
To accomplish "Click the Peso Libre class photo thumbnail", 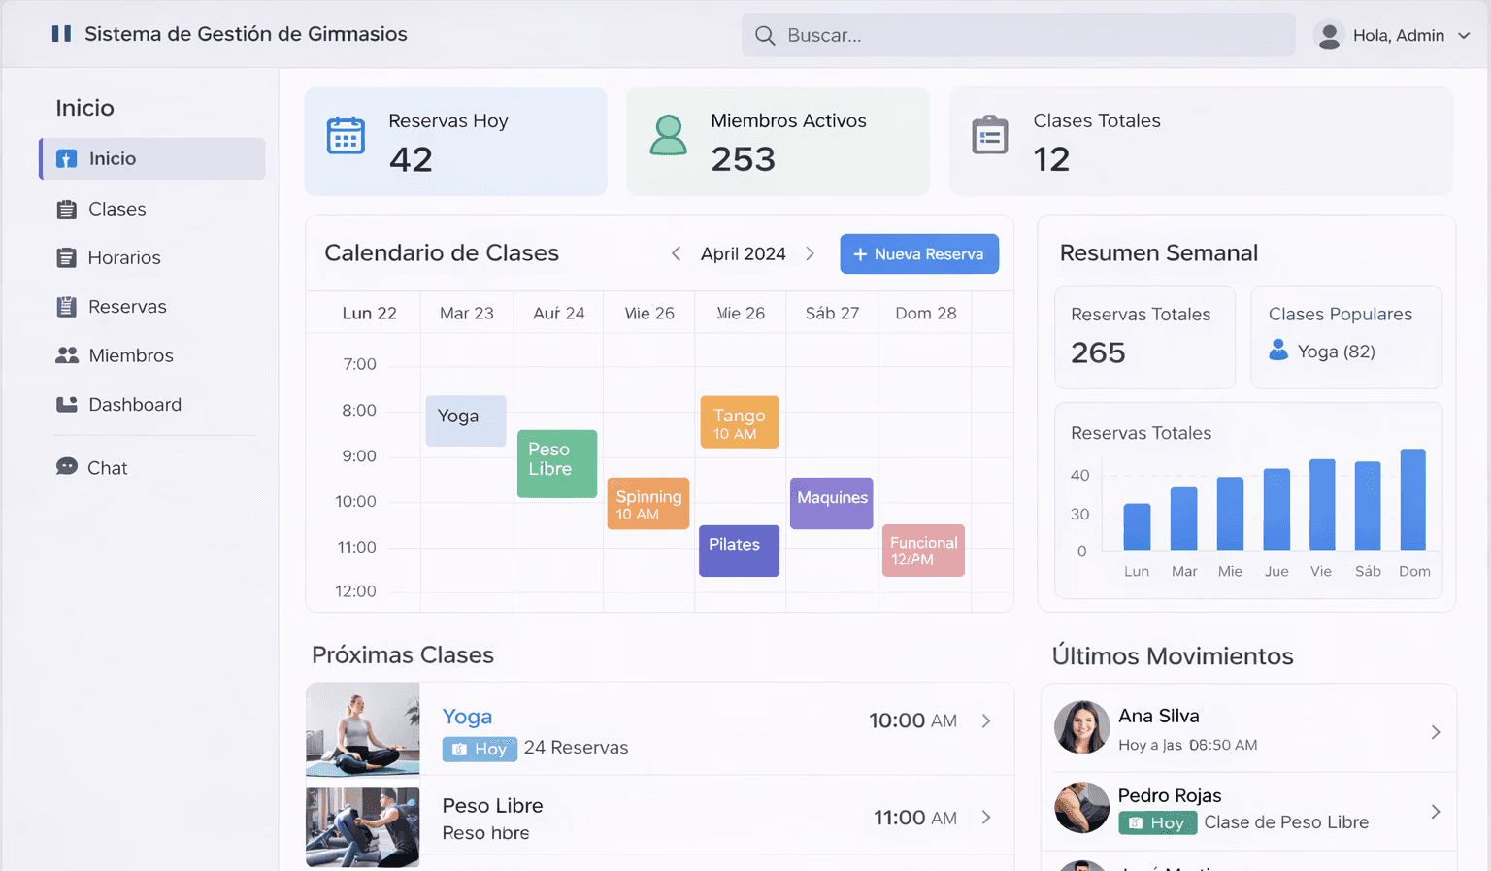I will [363, 826].
